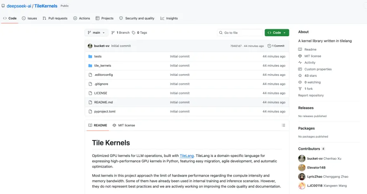The image size is (367, 194).
Task: View commit history via 1 Commit
Action: (x=276, y=46)
